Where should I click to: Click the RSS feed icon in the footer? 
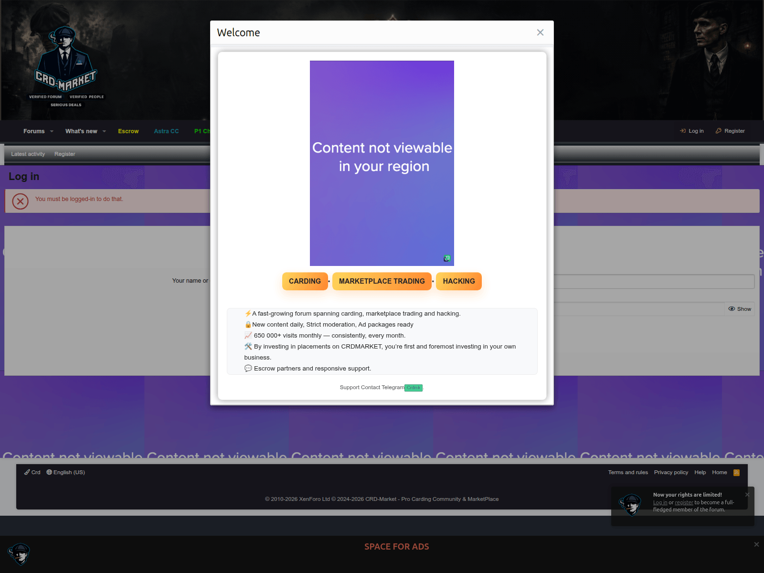(736, 473)
